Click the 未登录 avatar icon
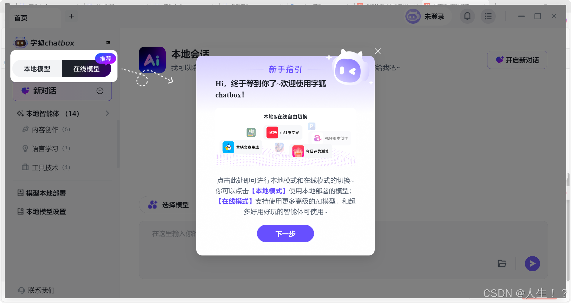Screen dimensions: 571x303 pyautogui.click(x=413, y=16)
